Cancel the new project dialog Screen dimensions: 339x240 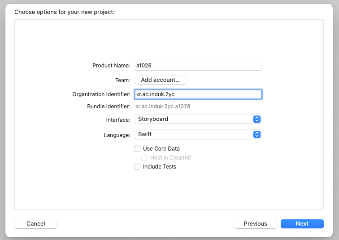(36, 224)
